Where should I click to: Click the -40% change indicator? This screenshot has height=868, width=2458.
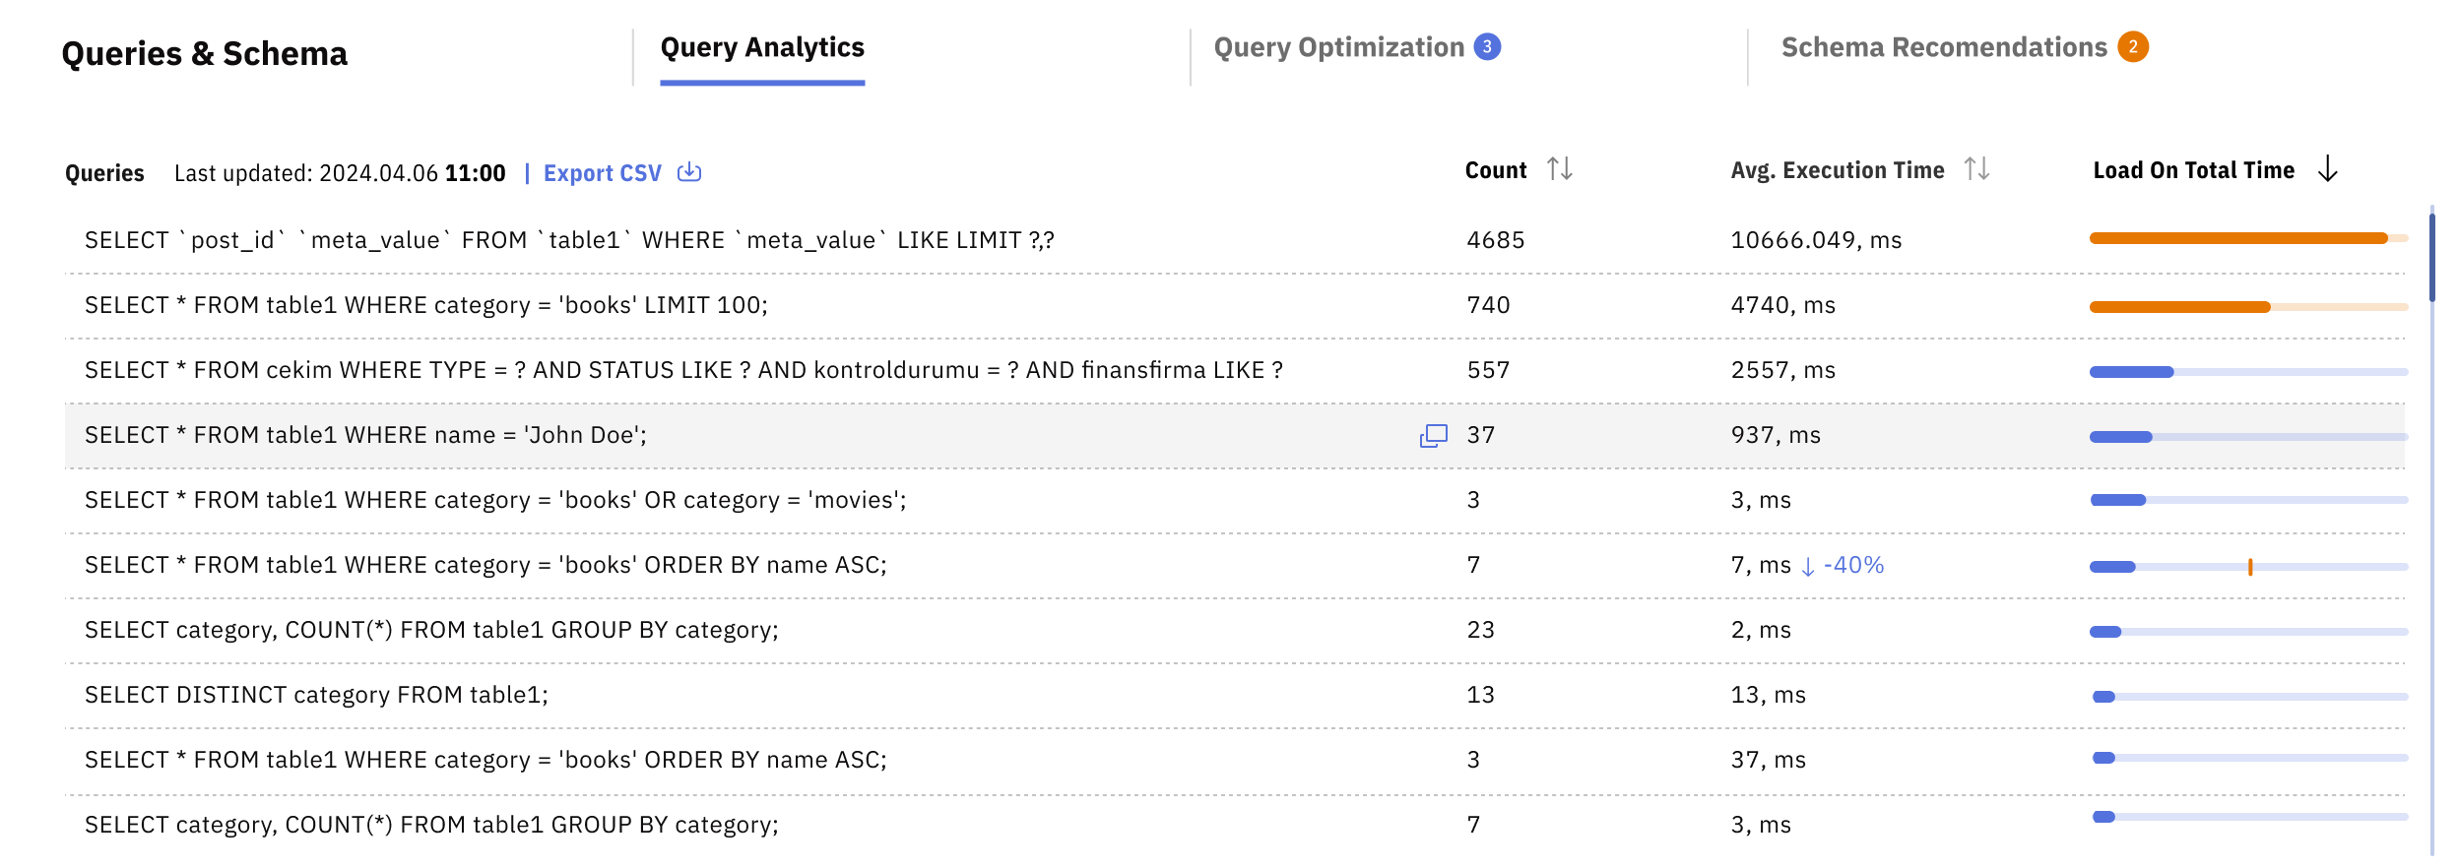point(1843,565)
